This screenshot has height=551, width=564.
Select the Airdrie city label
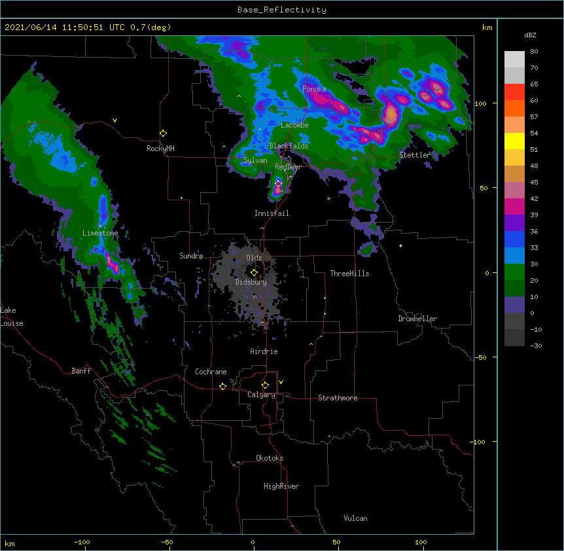pos(264,351)
